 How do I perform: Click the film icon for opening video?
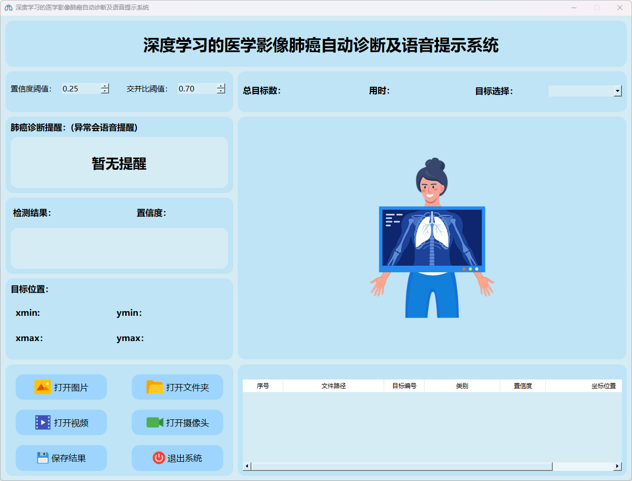(42, 422)
